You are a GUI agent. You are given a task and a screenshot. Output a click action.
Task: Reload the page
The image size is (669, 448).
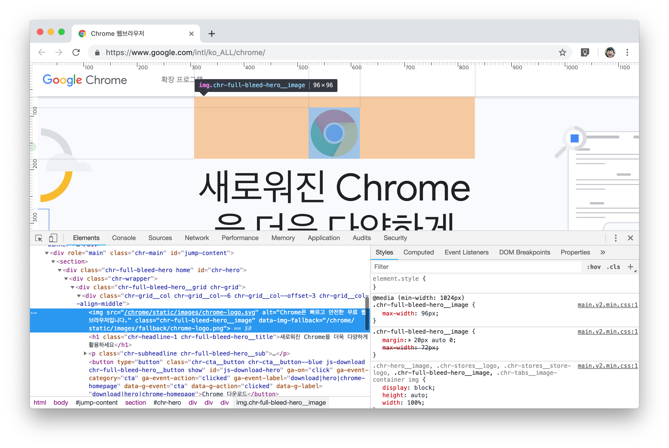click(x=76, y=53)
